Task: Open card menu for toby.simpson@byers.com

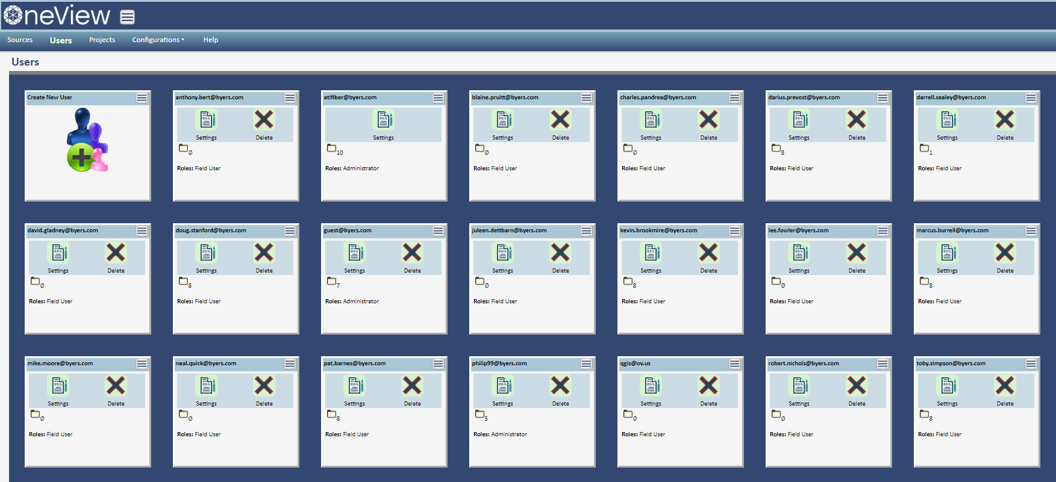Action: pyautogui.click(x=1031, y=364)
